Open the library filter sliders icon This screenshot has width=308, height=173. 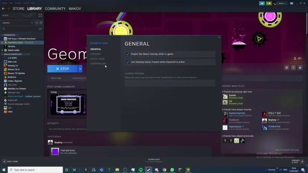pyautogui.click(x=40, y=29)
